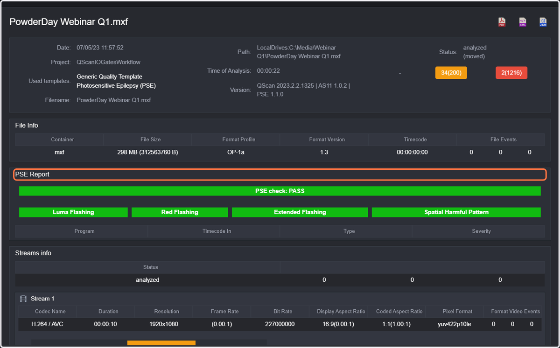Screen dimensions: 560x348
Task: Click the 1920x1080 resolution value
Action: (163, 324)
